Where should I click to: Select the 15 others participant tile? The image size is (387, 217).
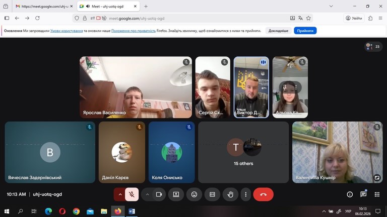coord(243,152)
